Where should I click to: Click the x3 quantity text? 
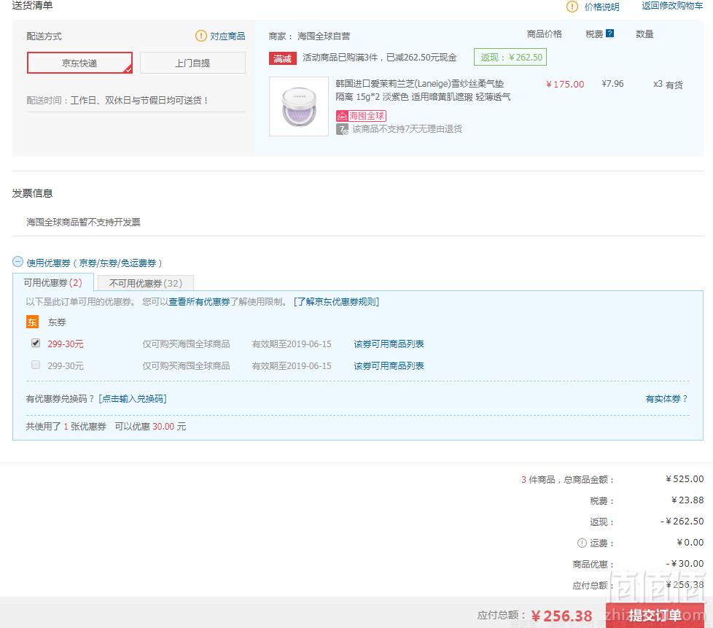pos(658,84)
